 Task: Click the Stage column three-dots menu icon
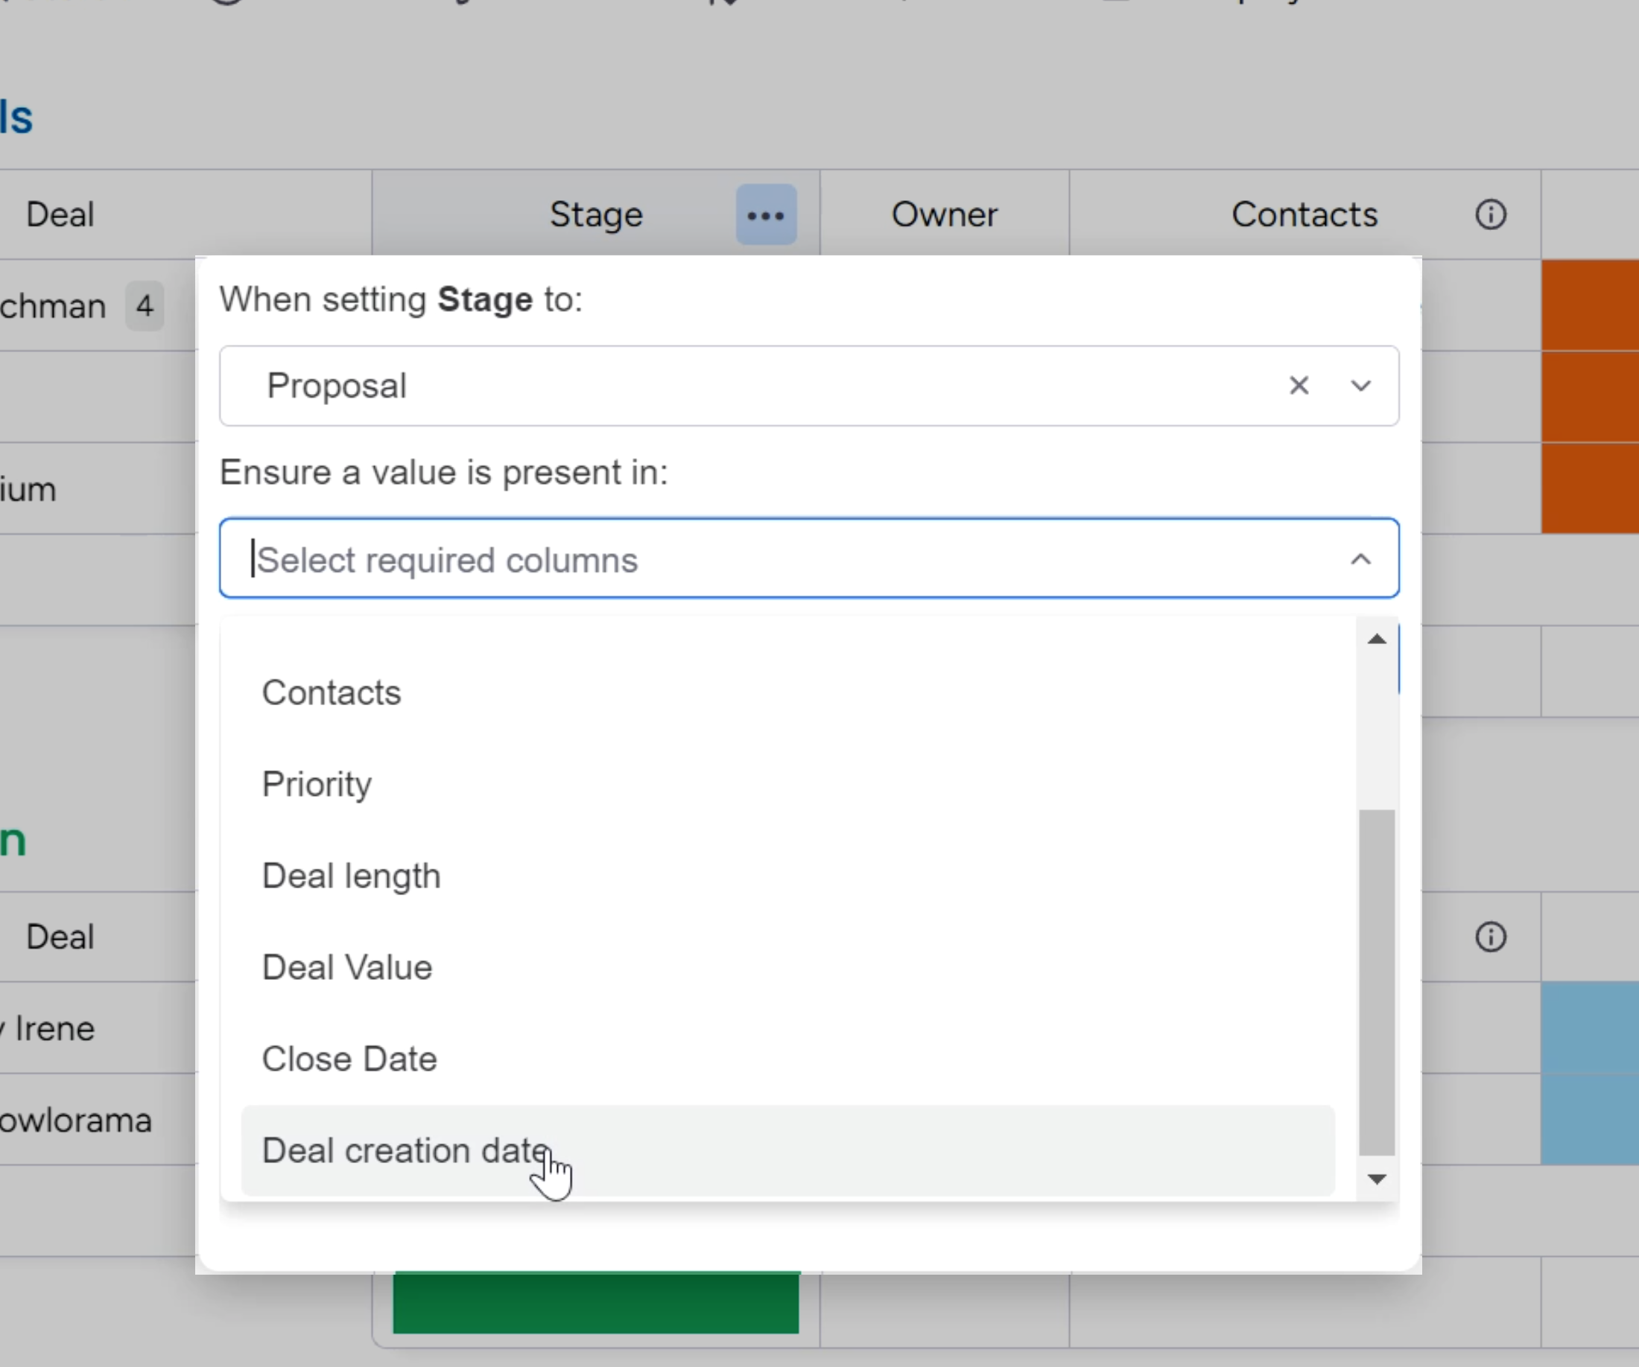[766, 215]
